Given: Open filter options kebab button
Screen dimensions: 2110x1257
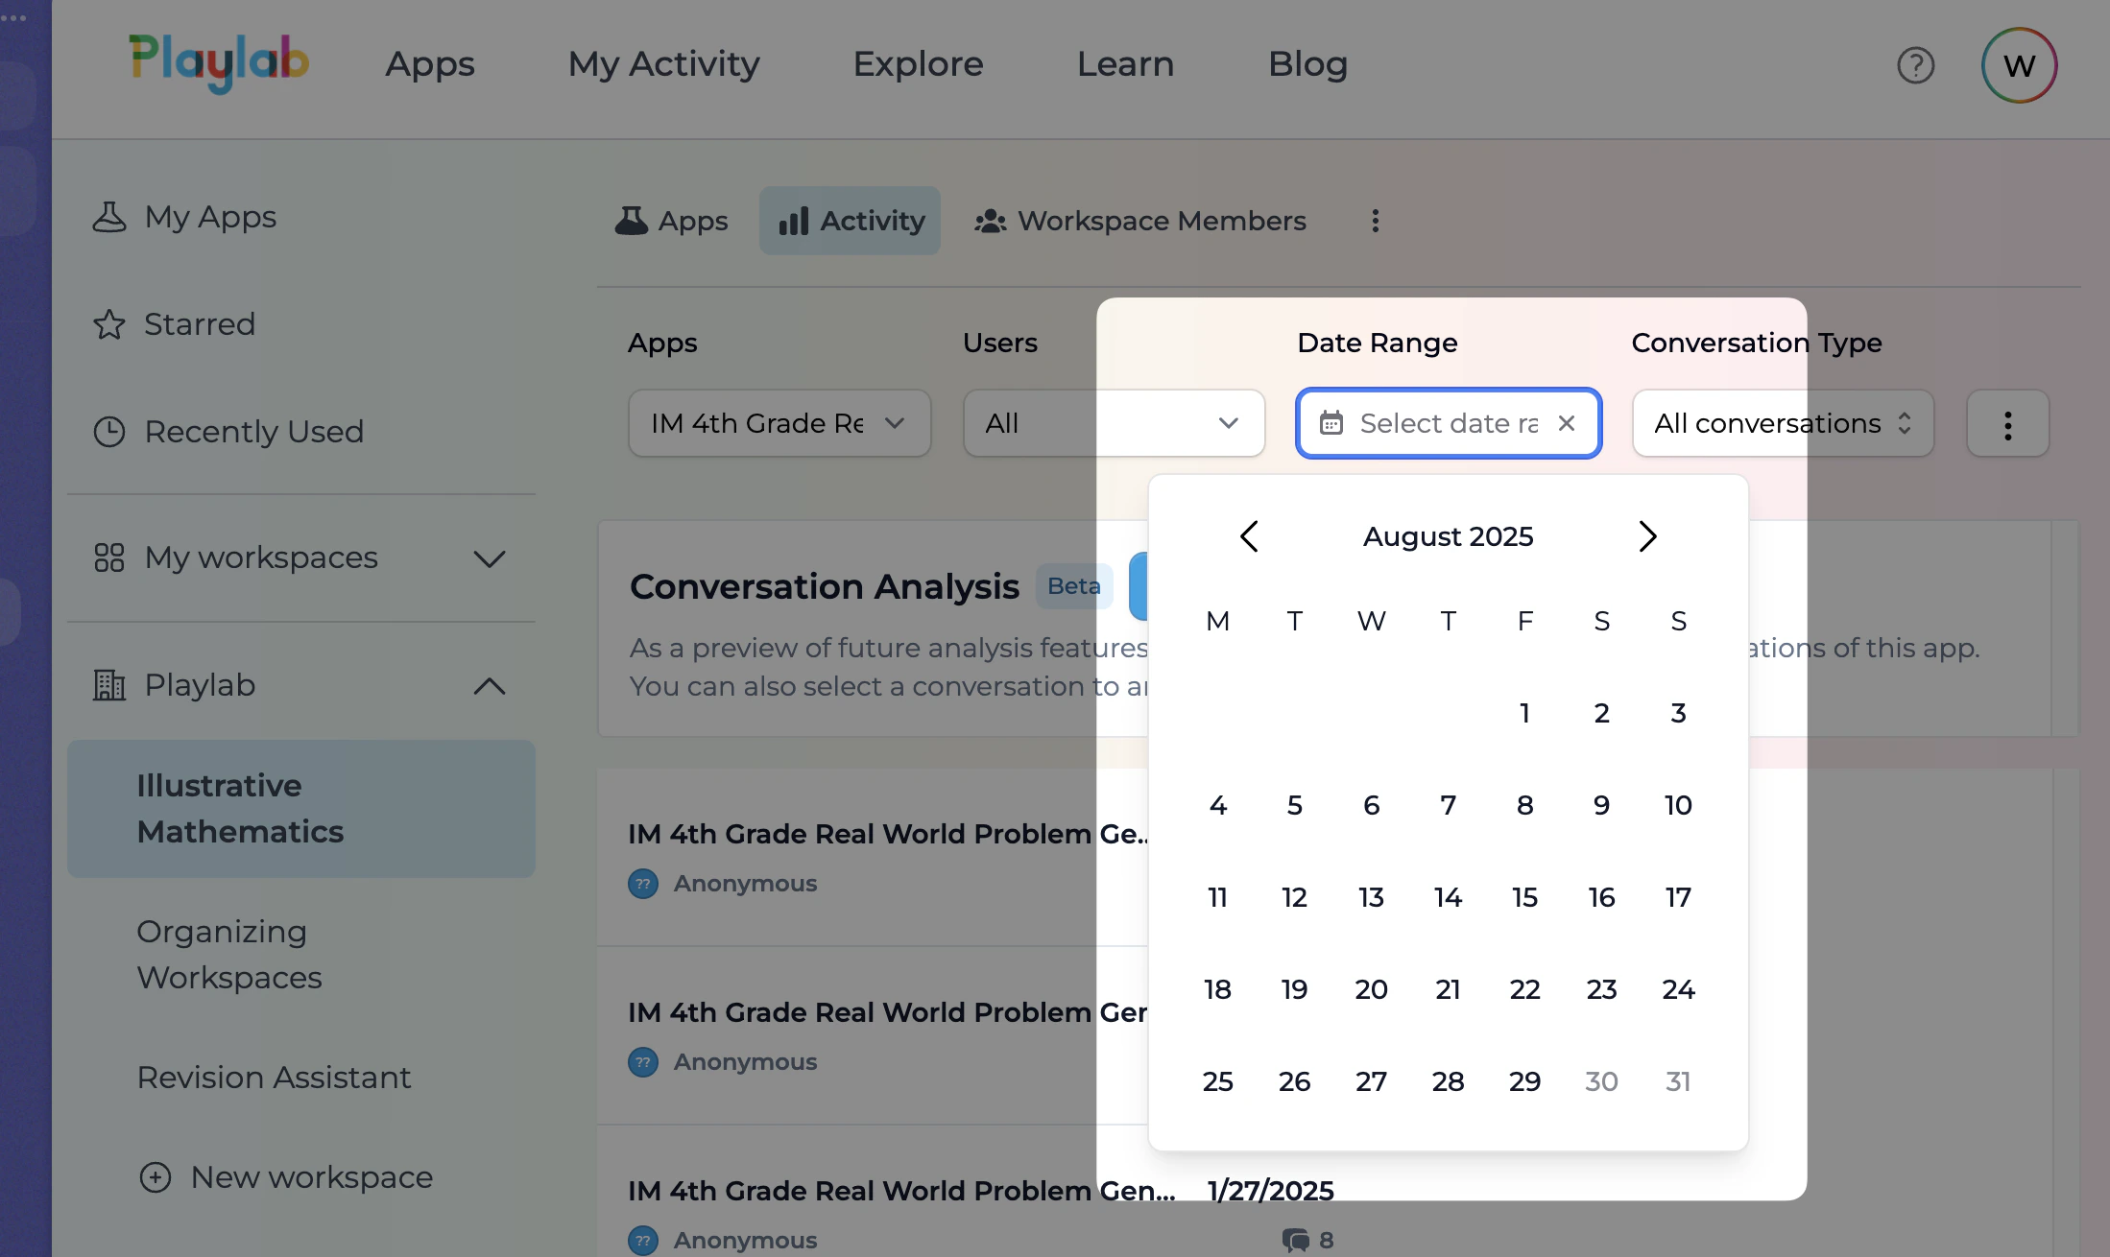Looking at the screenshot, I should pos(2007,423).
